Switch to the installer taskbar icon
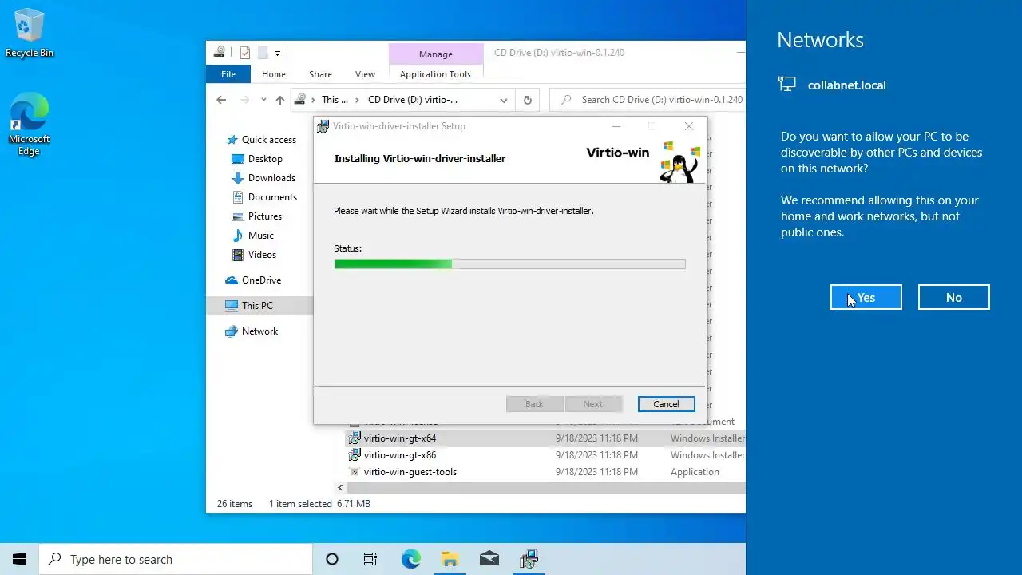 coord(528,559)
